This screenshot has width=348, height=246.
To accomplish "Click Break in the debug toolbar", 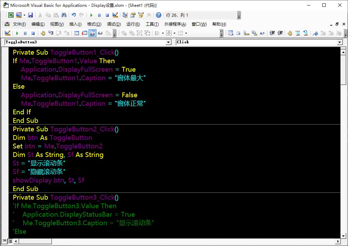I will click(25, 33).
